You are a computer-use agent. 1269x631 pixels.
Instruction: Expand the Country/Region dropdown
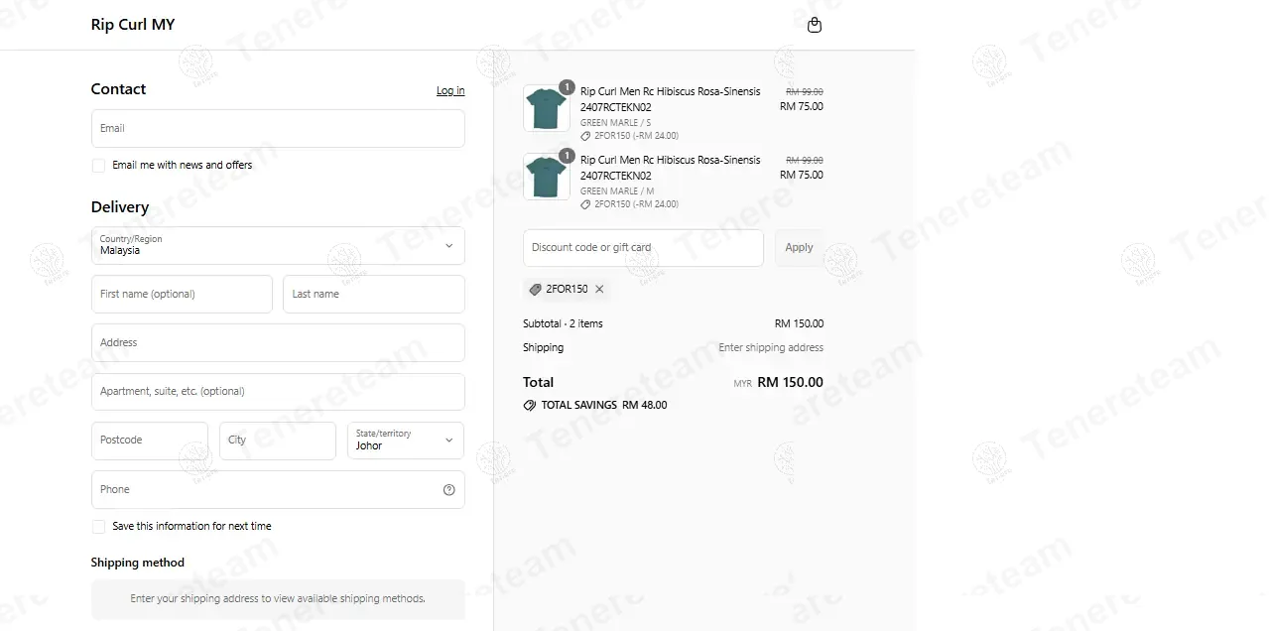tap(278, 246)
